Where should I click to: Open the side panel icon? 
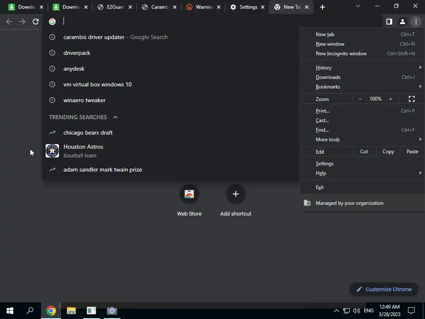(x=389, y=22)
